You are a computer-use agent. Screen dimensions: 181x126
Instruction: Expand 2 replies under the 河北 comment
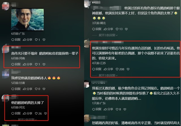27,120
